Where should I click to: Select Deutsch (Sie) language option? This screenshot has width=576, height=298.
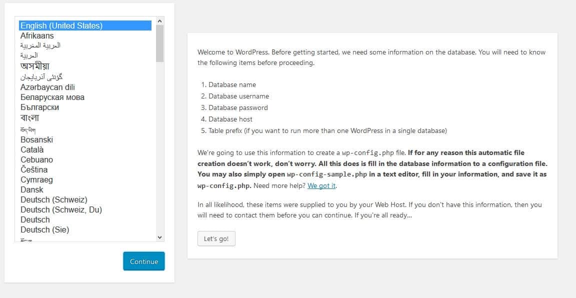tap(44, 229)
